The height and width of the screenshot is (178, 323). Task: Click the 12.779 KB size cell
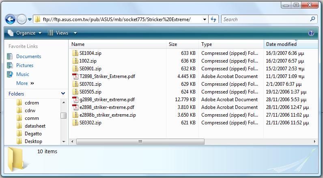point(185,100)
